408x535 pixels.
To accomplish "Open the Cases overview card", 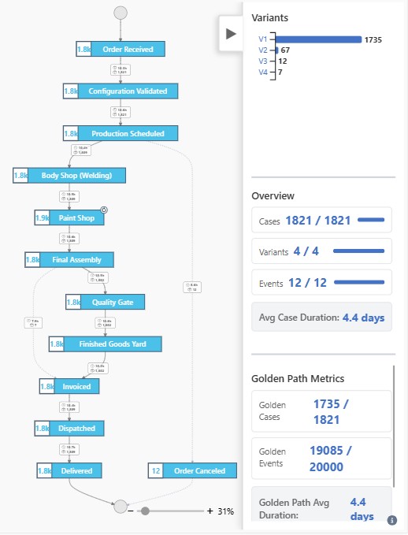I will click(x=321, y=220).
